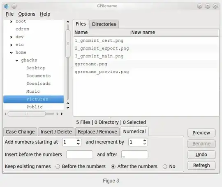The height and width of the screenshot is (187, 222).
Task: Select the Downloads folder
Action: click(39, 84)
